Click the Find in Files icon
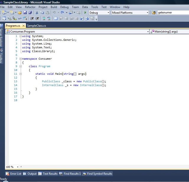Screen dimensions: 189x182 pyautogui.click(x=154, y=13)
